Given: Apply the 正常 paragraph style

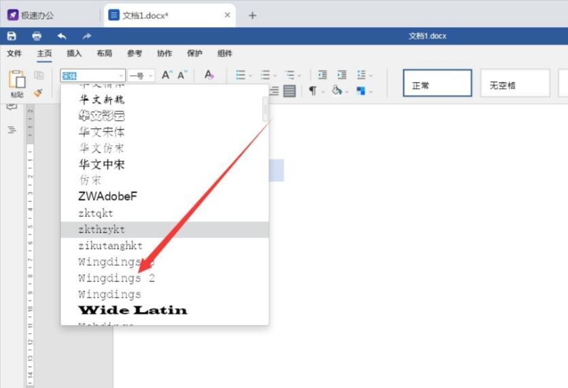Looking at the screenshot, I should tap(437, 84).
